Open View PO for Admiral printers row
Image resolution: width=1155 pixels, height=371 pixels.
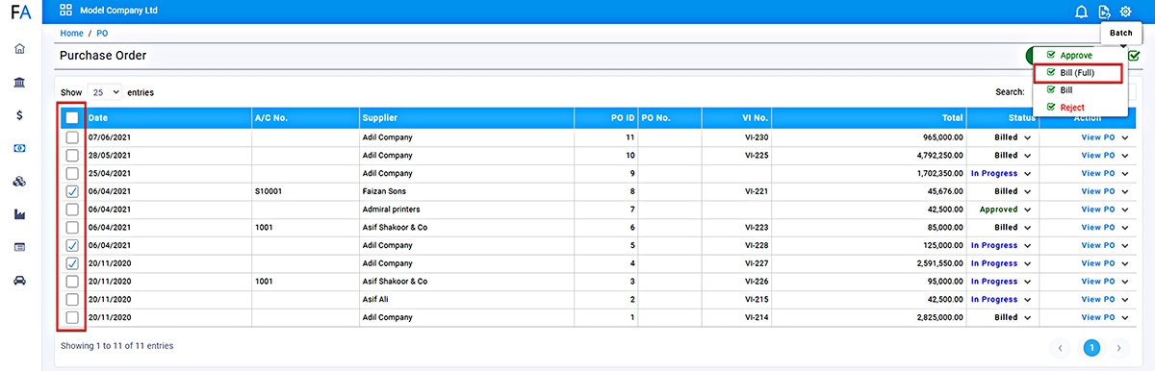point(1098,210)
